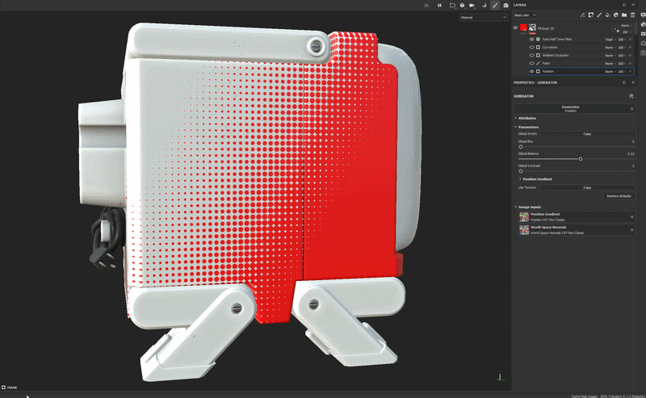
Task: Hide Fill layer 20 with eye icon
Action: tap(516, 28)
